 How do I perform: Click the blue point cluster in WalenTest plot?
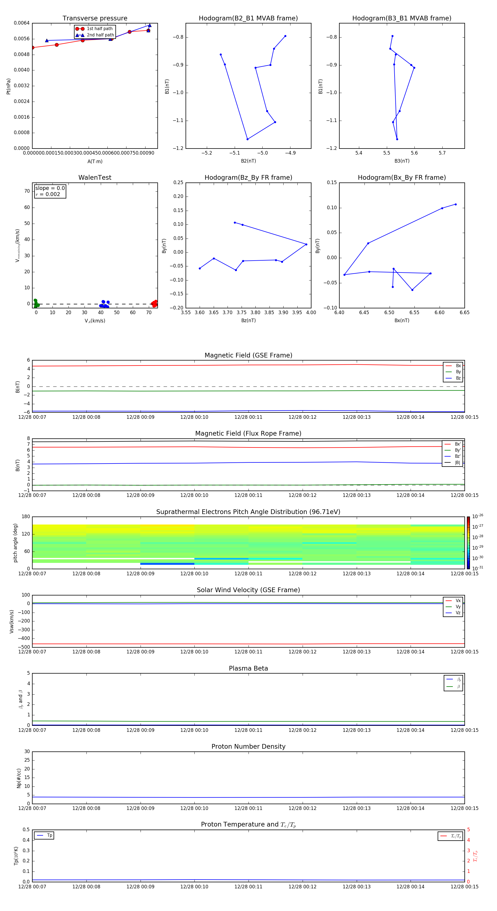tap(104, 304)
